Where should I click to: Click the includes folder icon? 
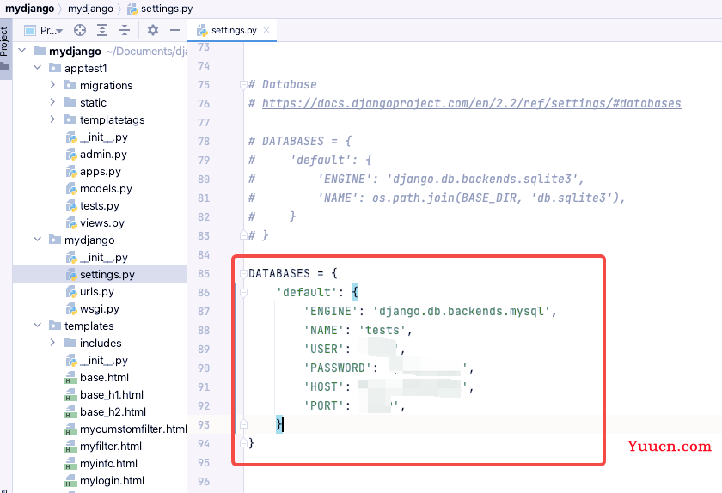[x=70, y=343]
